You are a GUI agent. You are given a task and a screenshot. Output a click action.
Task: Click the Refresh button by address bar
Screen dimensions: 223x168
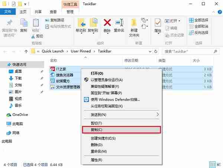pyautogui.click(x=156, y=52)
